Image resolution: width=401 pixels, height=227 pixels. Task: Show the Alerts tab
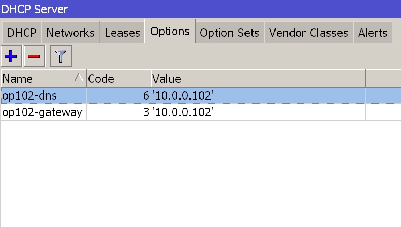[373, 33]
